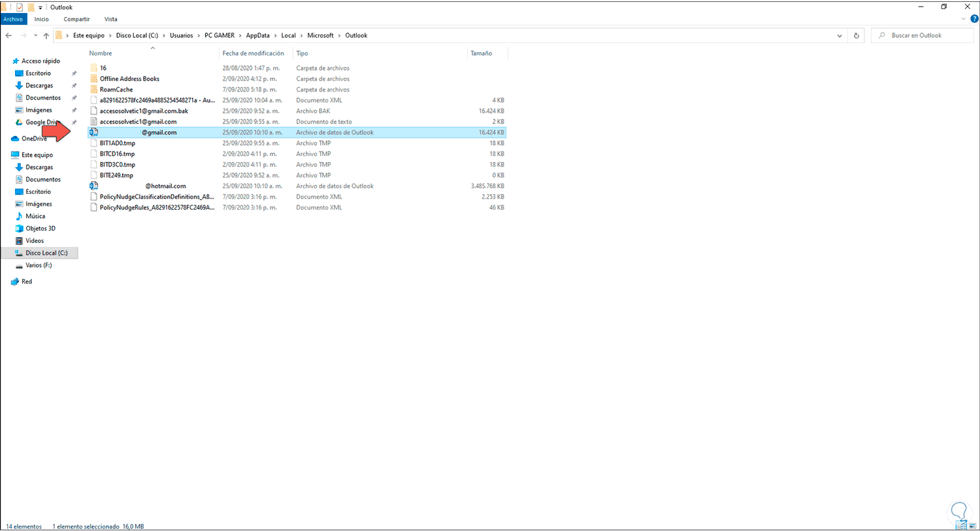This screenshot has height=531, width=980.
Task: Click the Videos film icon in sidebar
Action: pos(19,240)
